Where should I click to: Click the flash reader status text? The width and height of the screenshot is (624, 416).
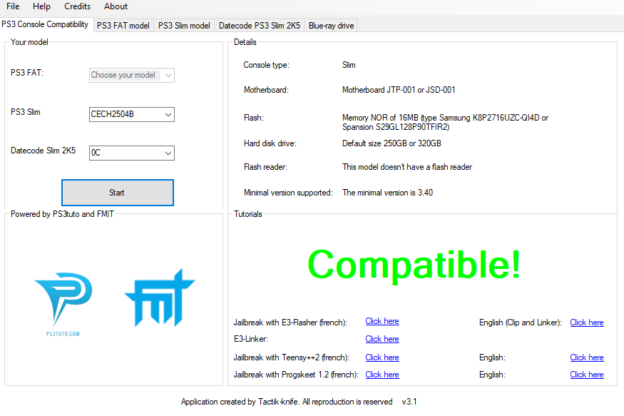[407, 167]
